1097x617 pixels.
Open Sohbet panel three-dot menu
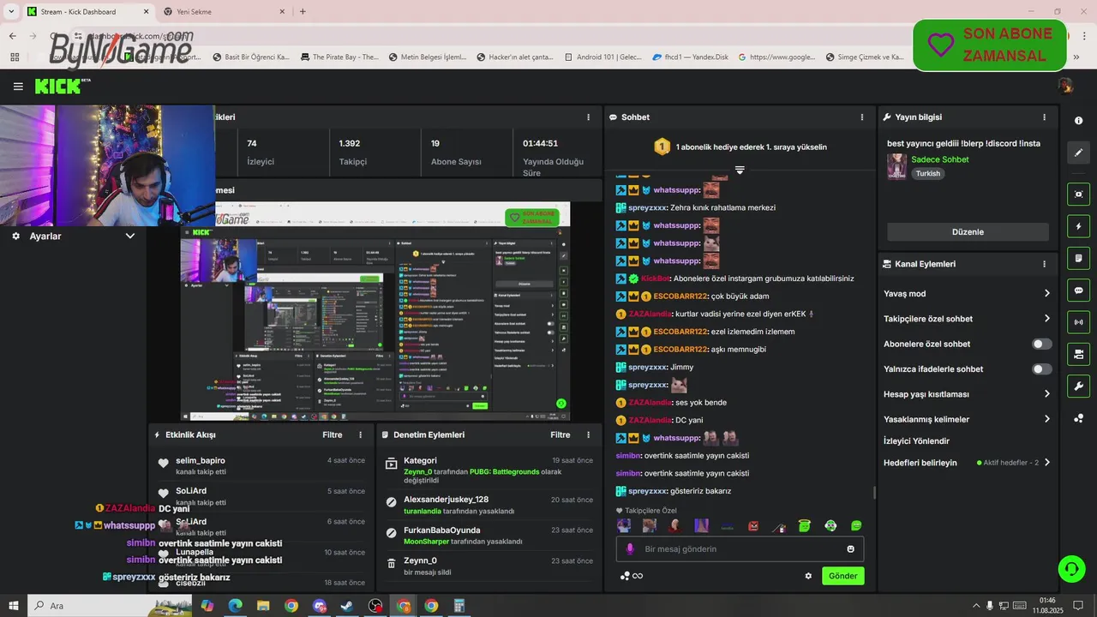[x=862, y=117]
